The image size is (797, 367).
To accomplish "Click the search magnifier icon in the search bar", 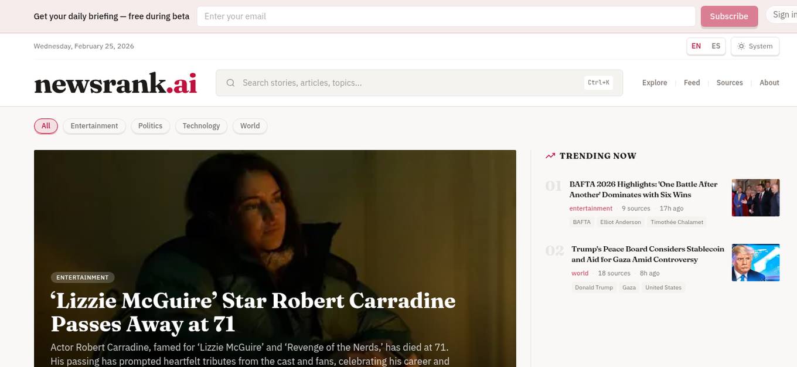I will pos(230,83).
